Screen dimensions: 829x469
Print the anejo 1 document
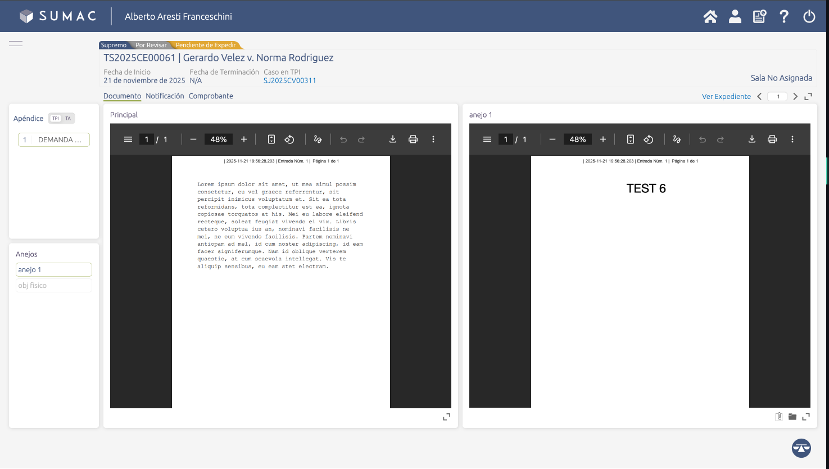tap(772, 139)
